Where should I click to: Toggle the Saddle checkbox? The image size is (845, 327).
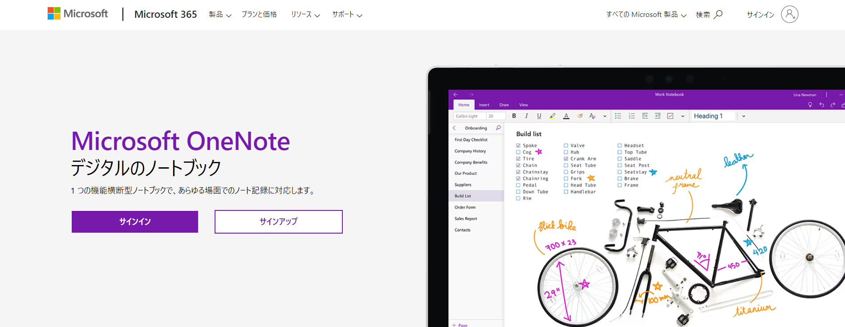(619, 159)
